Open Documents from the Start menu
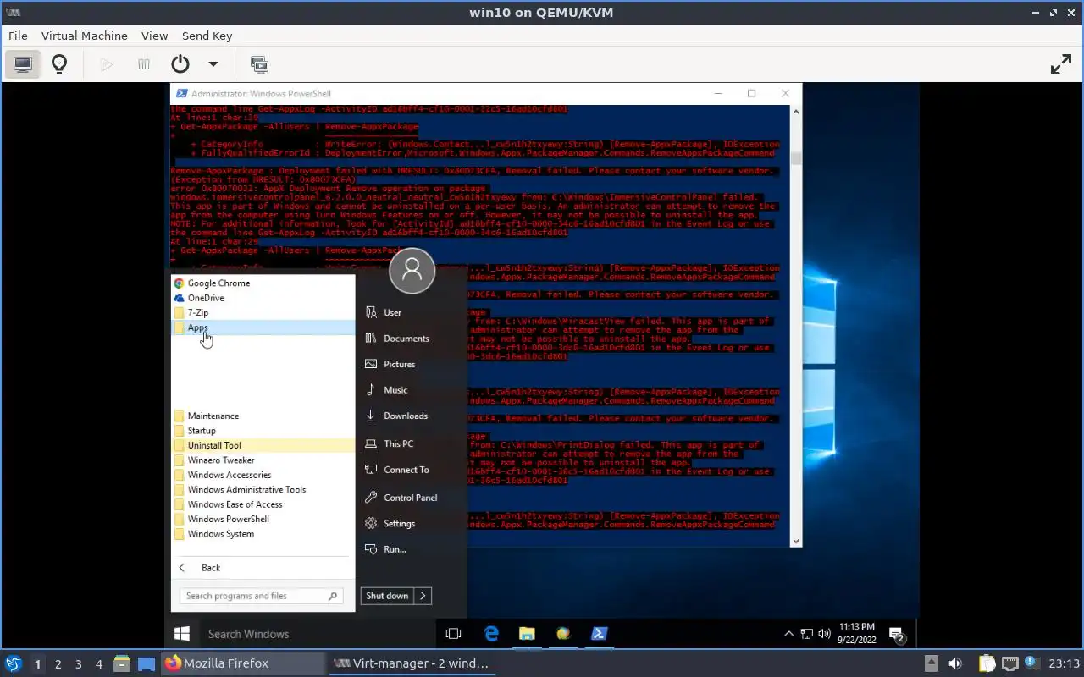 [412, 338]
